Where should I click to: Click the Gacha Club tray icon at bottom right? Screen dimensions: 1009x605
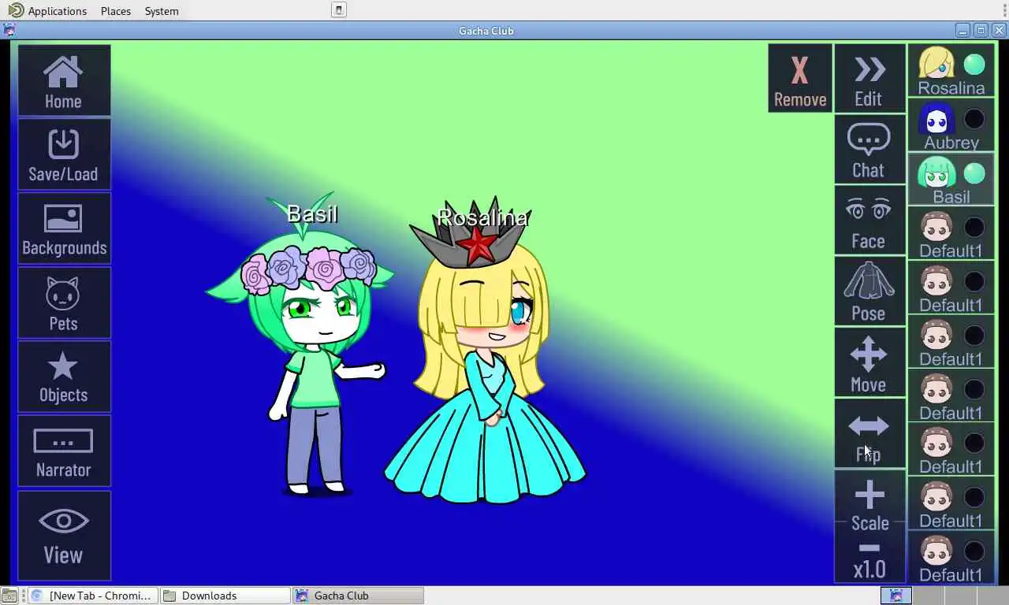coord(895,596)
